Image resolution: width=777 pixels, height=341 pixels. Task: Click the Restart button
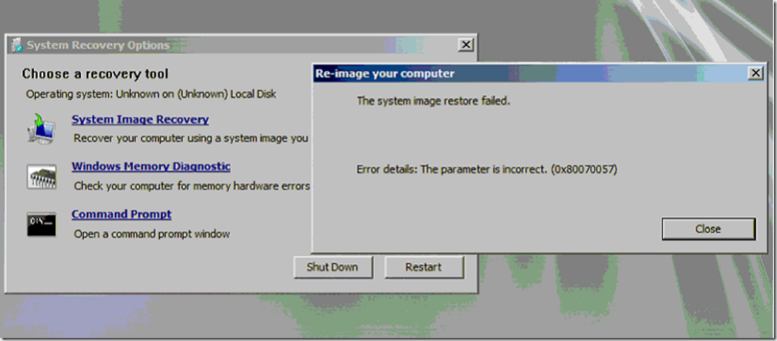pos(424,267)
